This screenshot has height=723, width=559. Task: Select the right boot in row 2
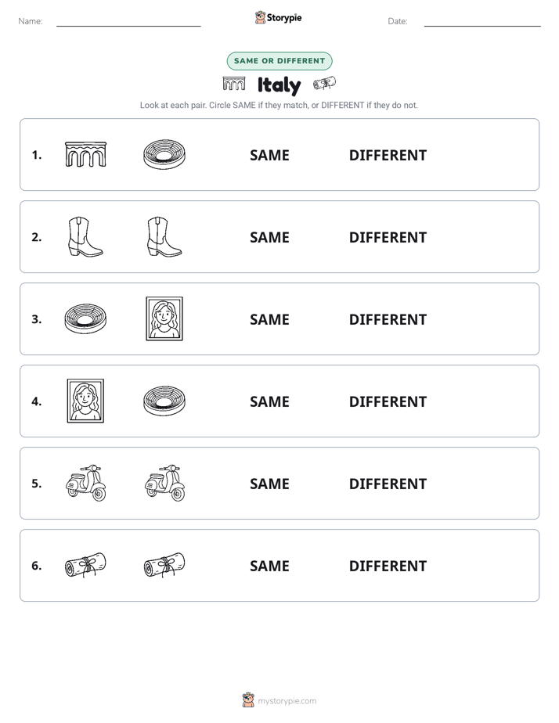(x=164, y=236)
